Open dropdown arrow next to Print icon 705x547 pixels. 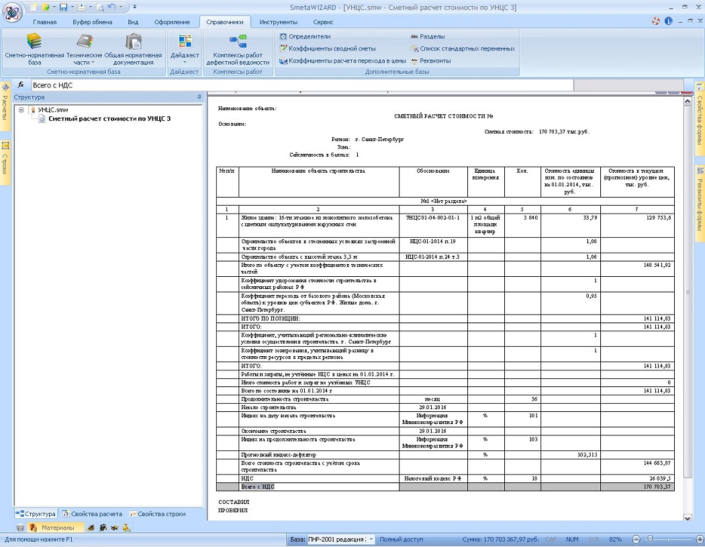[x=91, y=7]
